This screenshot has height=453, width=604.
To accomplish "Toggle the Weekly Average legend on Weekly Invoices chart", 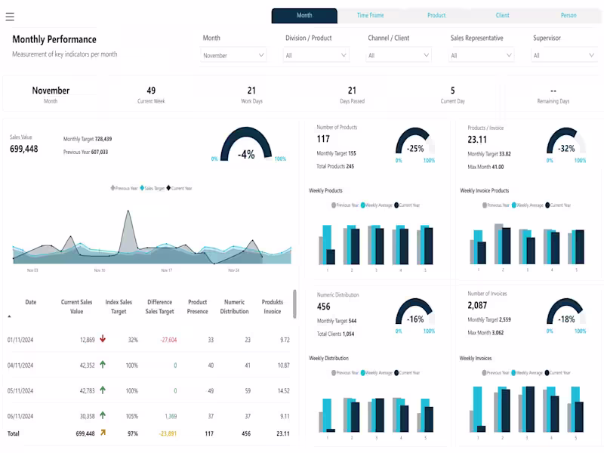I will click(524, 372).
